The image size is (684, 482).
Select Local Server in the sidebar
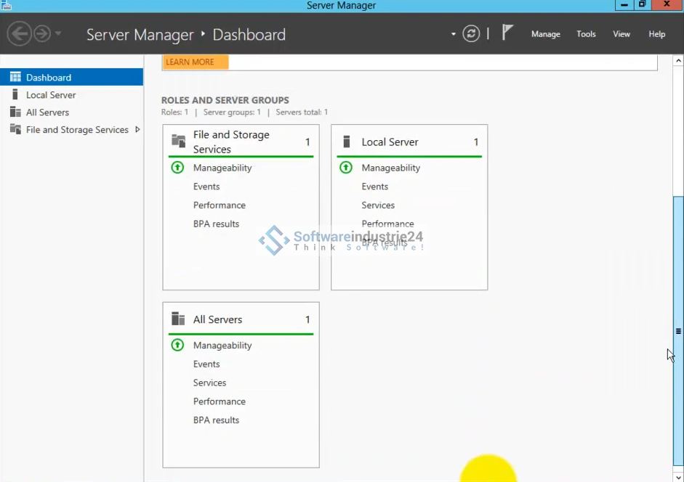point(51,95)
